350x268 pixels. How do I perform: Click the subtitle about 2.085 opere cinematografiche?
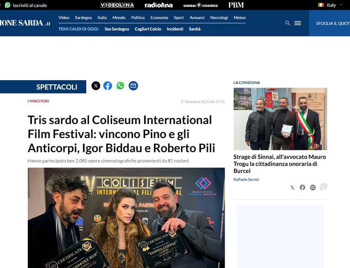tap(108, 161)
